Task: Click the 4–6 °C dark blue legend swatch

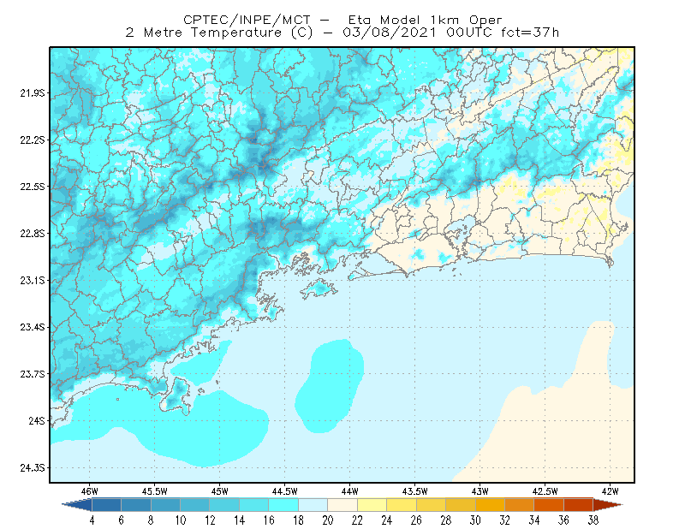Action: 106,505
